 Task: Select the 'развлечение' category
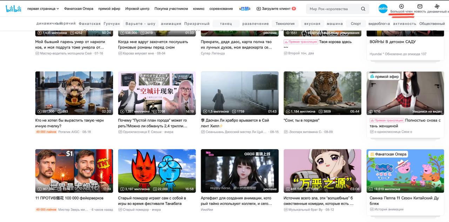coord(255,24)
